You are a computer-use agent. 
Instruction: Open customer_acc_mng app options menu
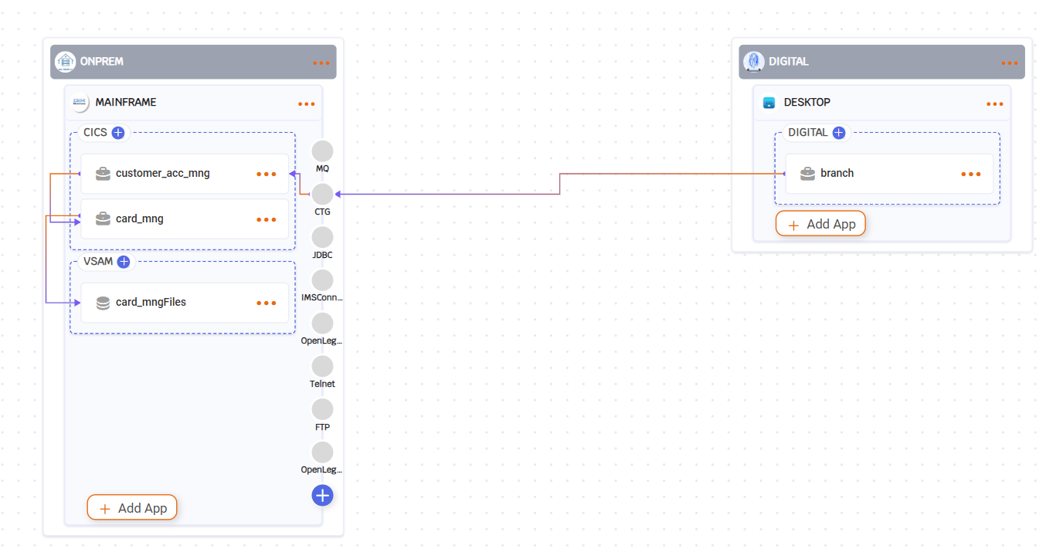tap(267, 174)
